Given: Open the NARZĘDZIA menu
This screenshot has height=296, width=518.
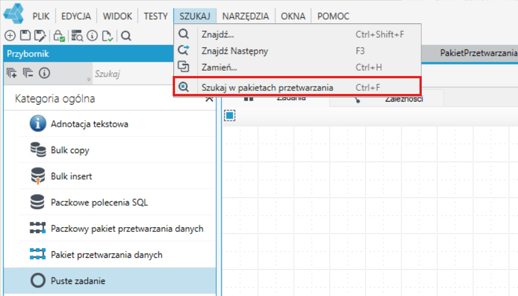Looking at the screenshot, I should (x=246, y=16).
